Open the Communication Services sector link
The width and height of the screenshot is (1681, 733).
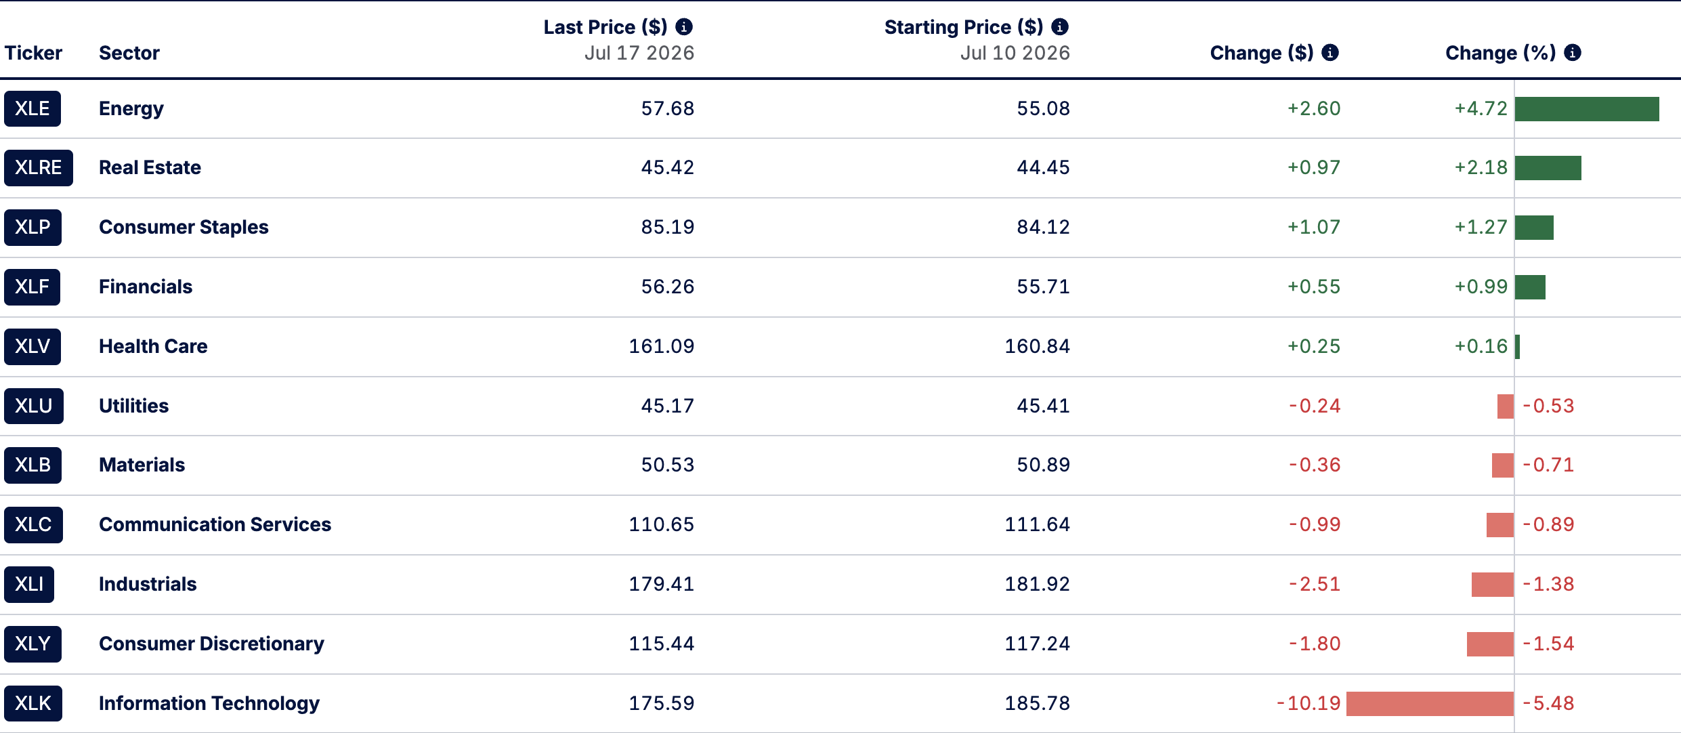pyautogui.click(x=215, y=524)
